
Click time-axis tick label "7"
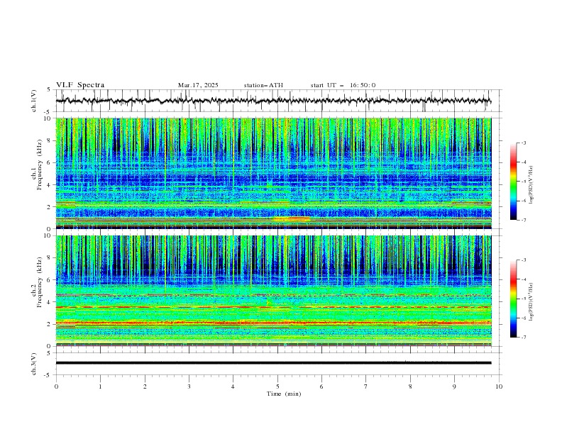[366, 386]
